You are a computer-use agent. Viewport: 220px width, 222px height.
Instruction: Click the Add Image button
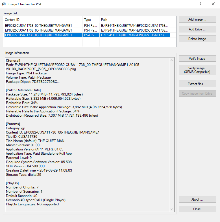tap(197, 19)
